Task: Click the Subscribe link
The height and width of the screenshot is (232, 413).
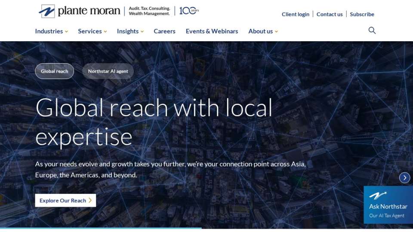Action: coord(362,14)
